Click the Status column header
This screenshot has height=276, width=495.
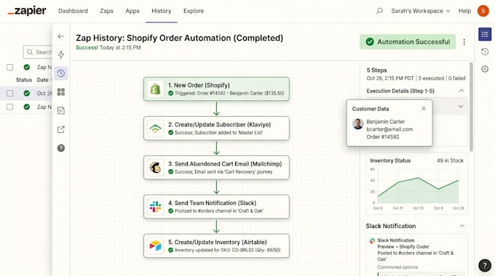point(24,80)
